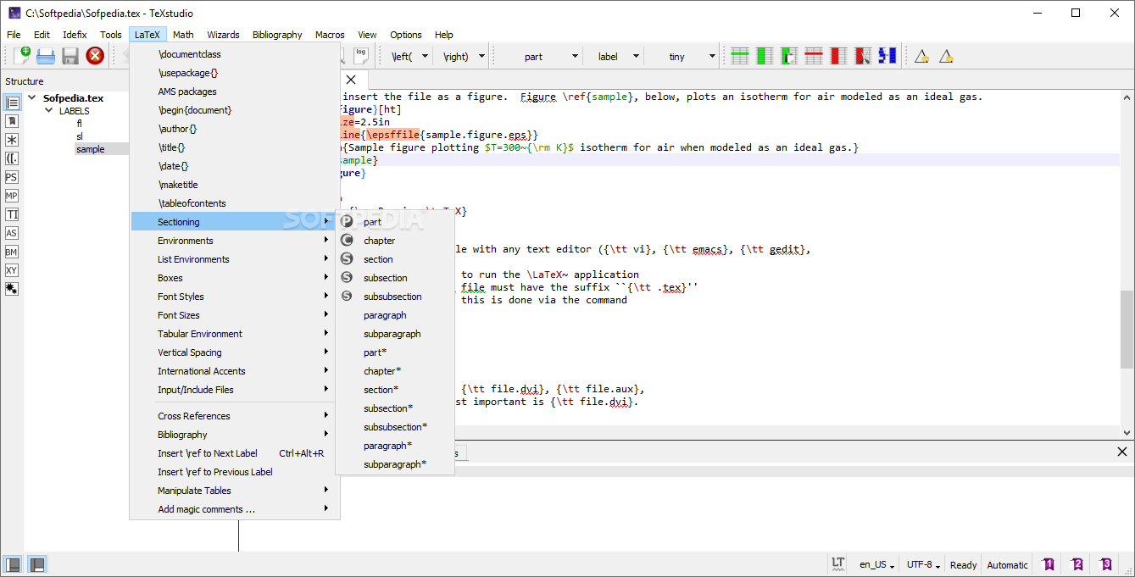This screenshot has width=1135, height=577.
Task: Select the 'fl' label in structure tree
Action: [x=80, y=124]
